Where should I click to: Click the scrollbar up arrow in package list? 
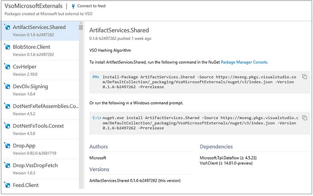[x=81, y=23]
